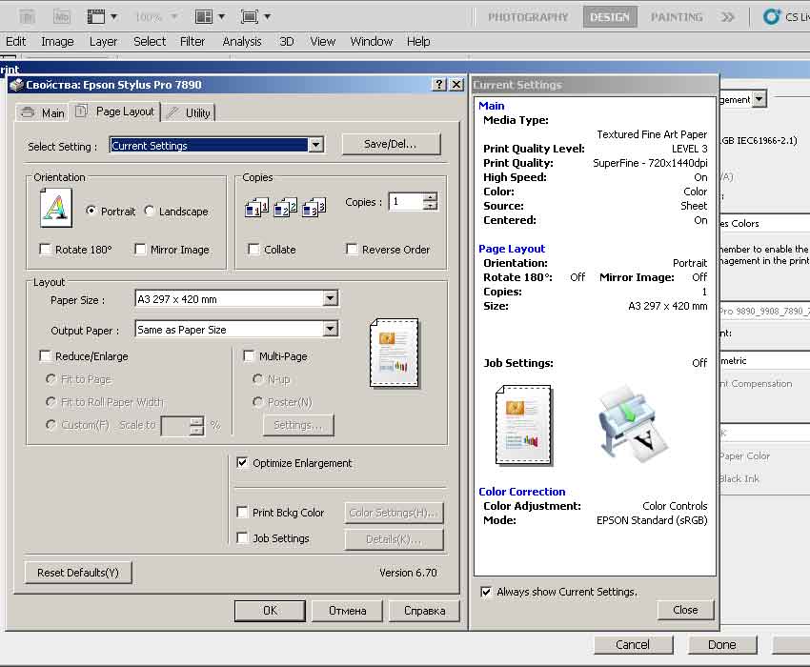Image resolution: width=810 pixels, height=667 pixels.
Task: Switch to the Utility tab
Action: [189, 112]
